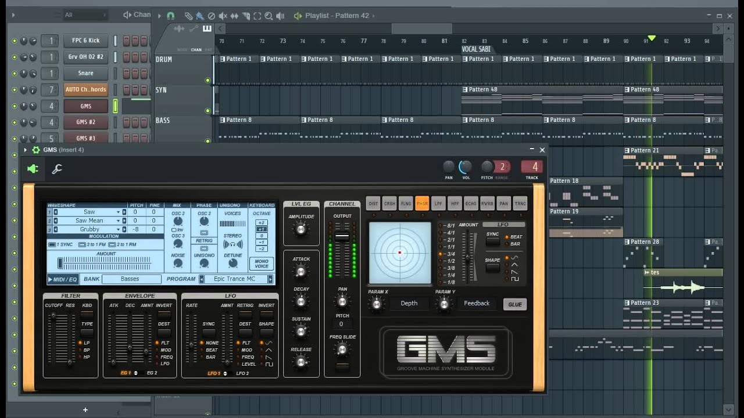Open GMS wrapper settings wrench icon
This screenshot has height=418, width=744.
[x=57, y=169]
